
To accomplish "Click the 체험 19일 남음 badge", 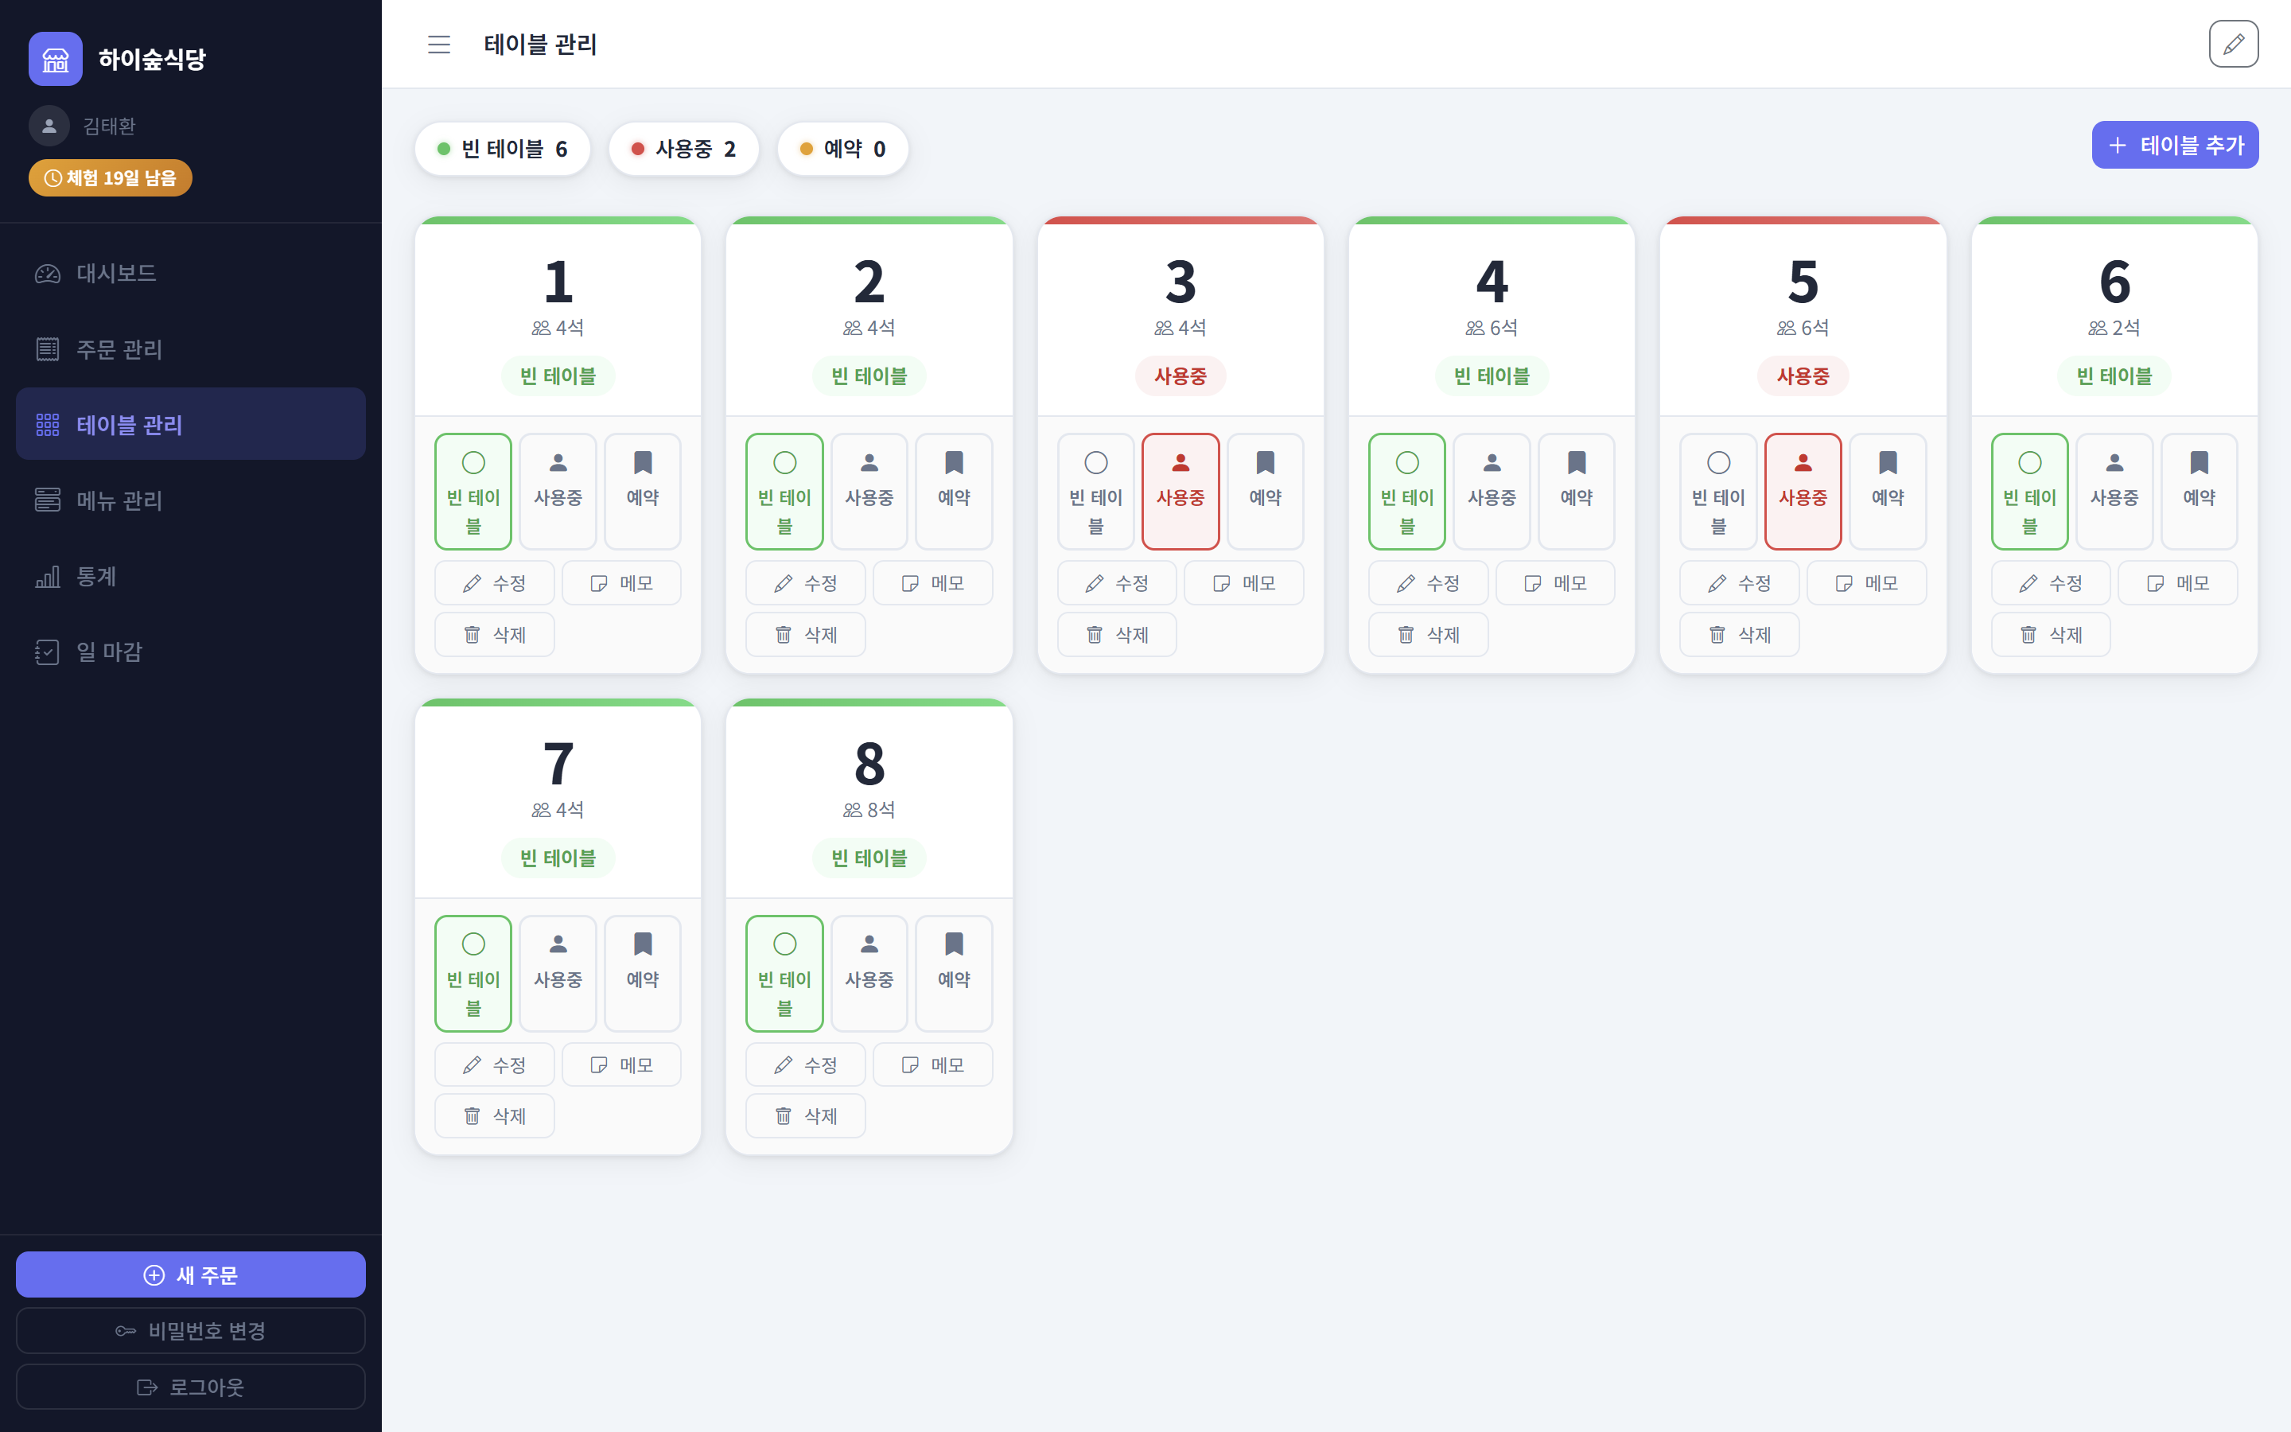I will pyautogui.click(x=110, y=178).
